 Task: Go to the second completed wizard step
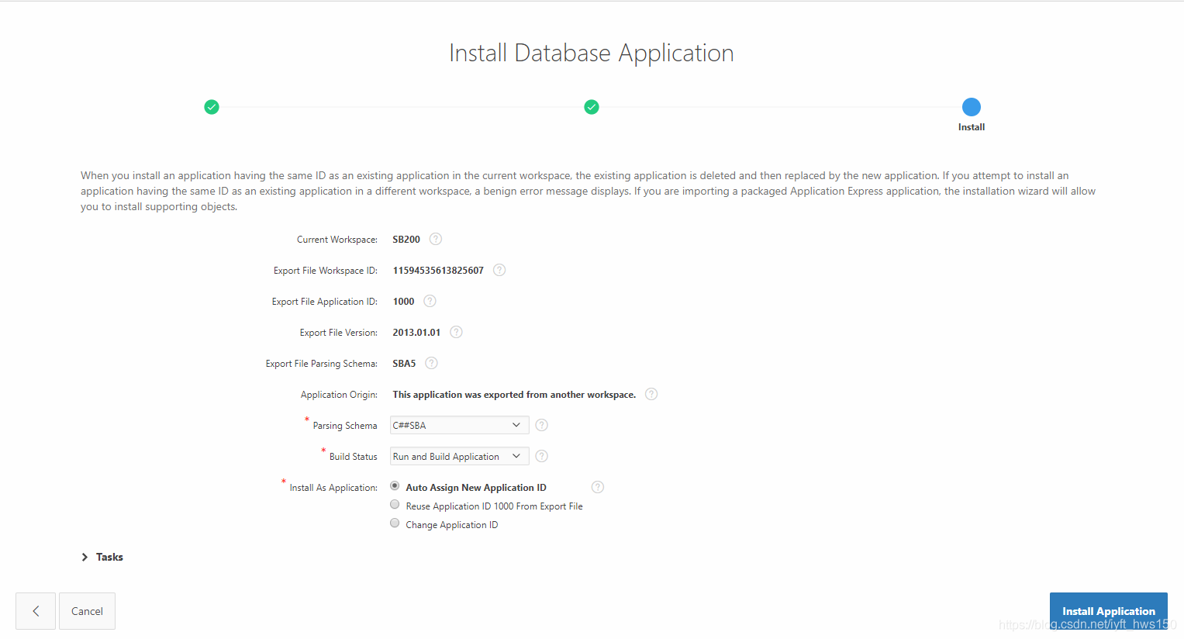click(x=592, y=107)
